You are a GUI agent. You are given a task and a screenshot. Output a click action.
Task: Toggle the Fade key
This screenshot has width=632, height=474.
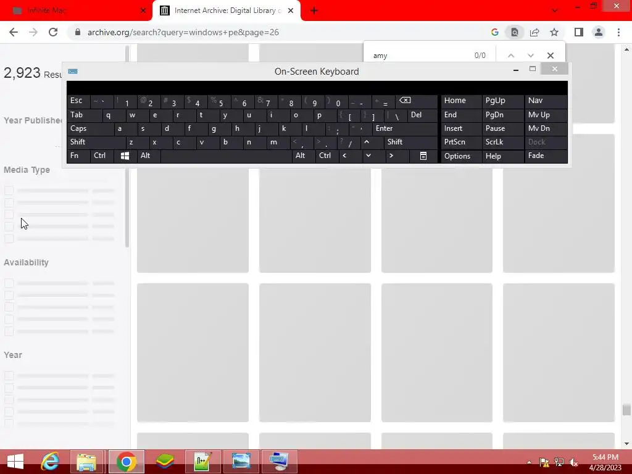(x=546, y=156)
